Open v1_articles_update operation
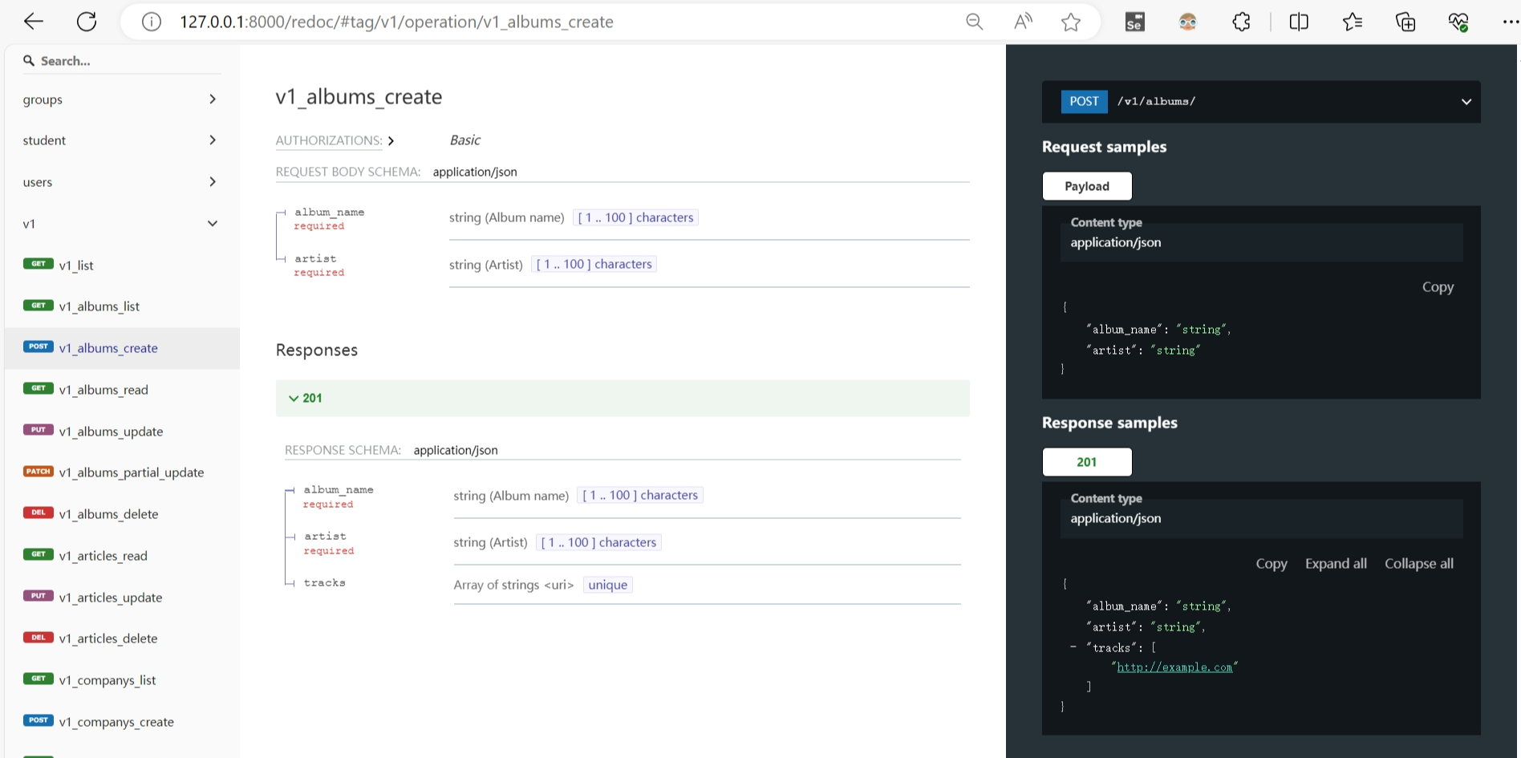 [121, 598]
